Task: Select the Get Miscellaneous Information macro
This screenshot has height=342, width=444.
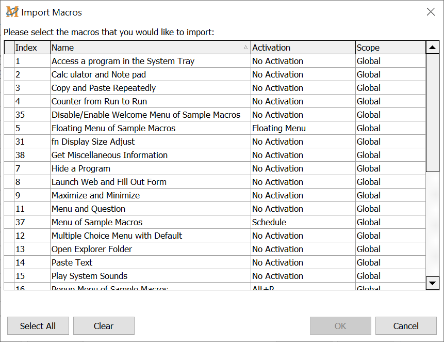Action: 109,155
